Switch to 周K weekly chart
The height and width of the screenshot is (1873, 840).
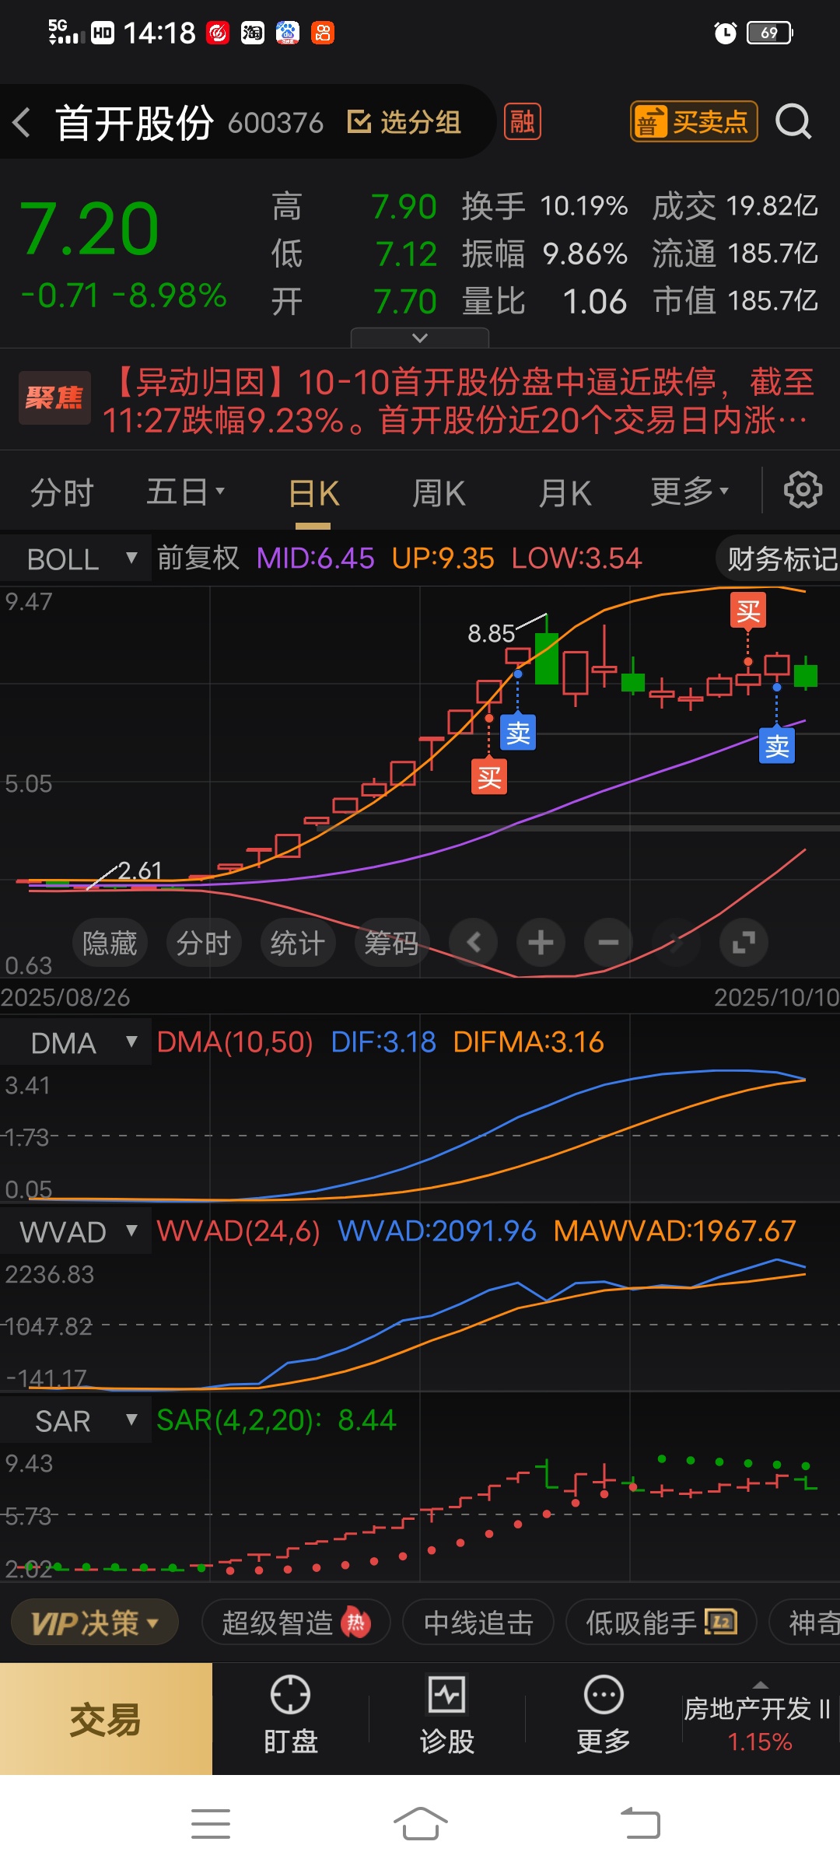pyautogui.click(x=439, y=493)
